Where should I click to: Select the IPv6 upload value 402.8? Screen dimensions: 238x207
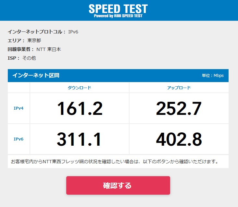(x=179, y=139)
